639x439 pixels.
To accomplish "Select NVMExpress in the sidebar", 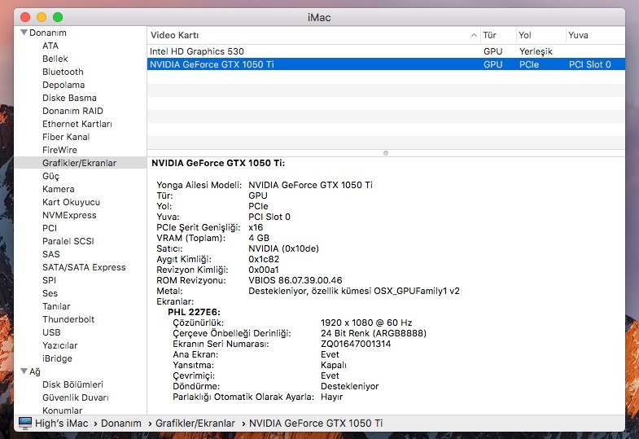I will (x=69, y=215).
